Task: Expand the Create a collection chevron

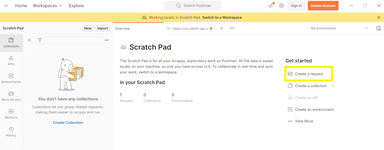Action: point(333,86)
